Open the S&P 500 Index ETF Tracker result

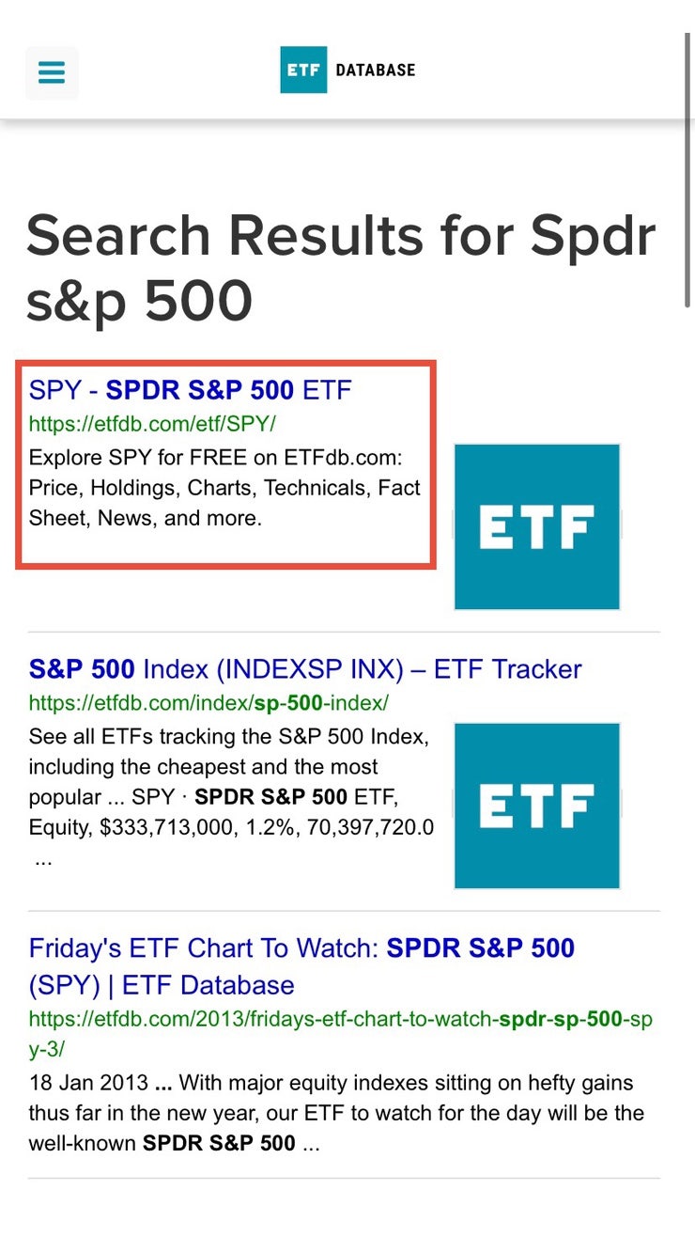coord(305,668)
